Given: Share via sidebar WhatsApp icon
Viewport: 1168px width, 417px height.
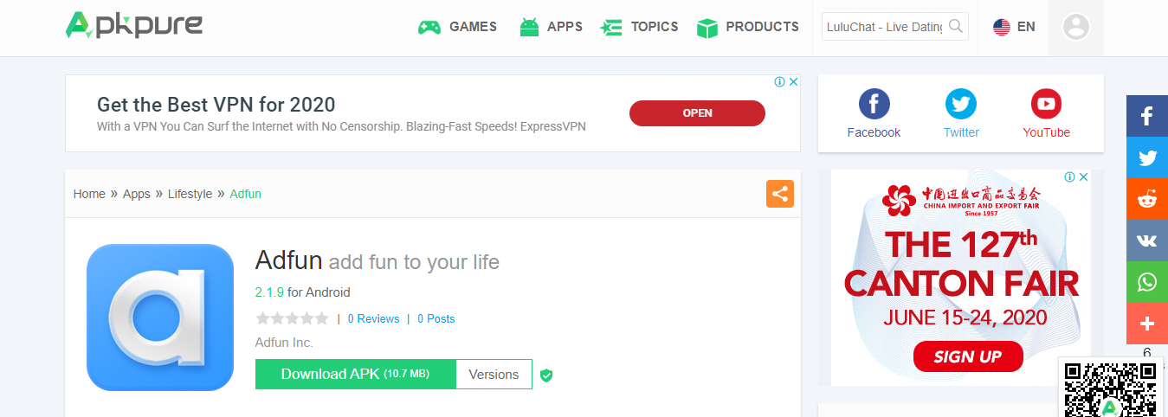Looking at the screenshot, I should tap(1147, 282).
